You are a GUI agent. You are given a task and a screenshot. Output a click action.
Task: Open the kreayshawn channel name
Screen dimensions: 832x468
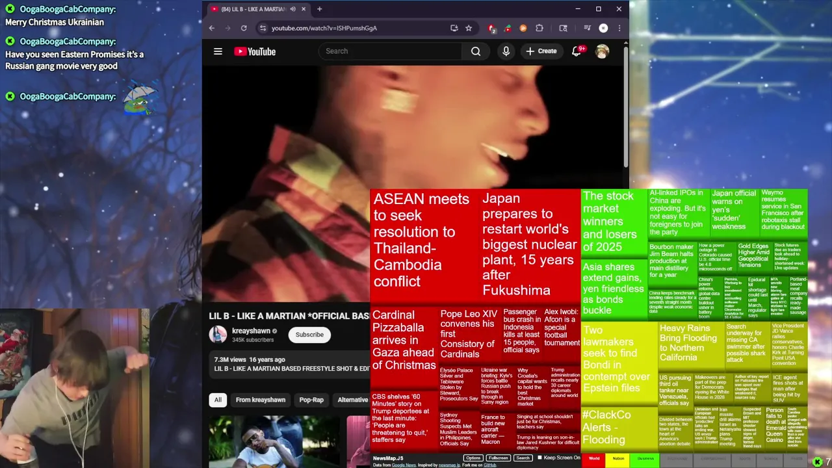251,331
